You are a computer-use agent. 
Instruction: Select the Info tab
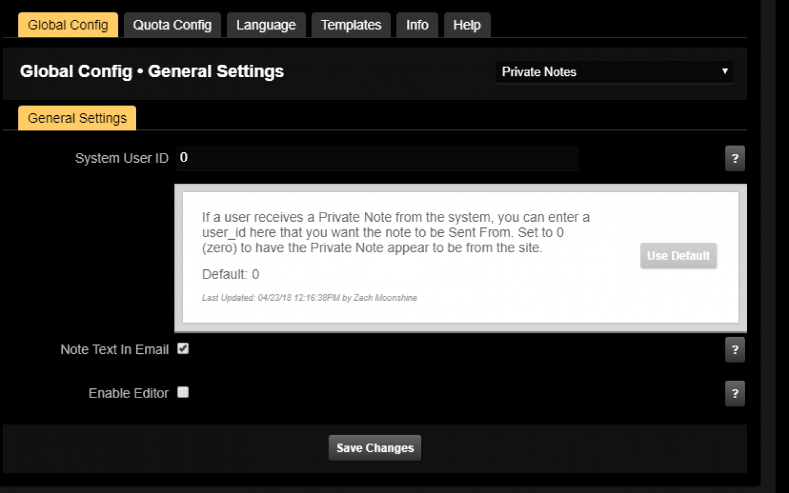(417, 25)
